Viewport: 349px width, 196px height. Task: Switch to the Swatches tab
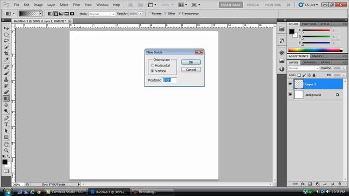[309, 24]
